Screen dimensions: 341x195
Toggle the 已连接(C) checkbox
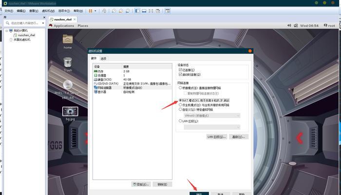point(180,70)
